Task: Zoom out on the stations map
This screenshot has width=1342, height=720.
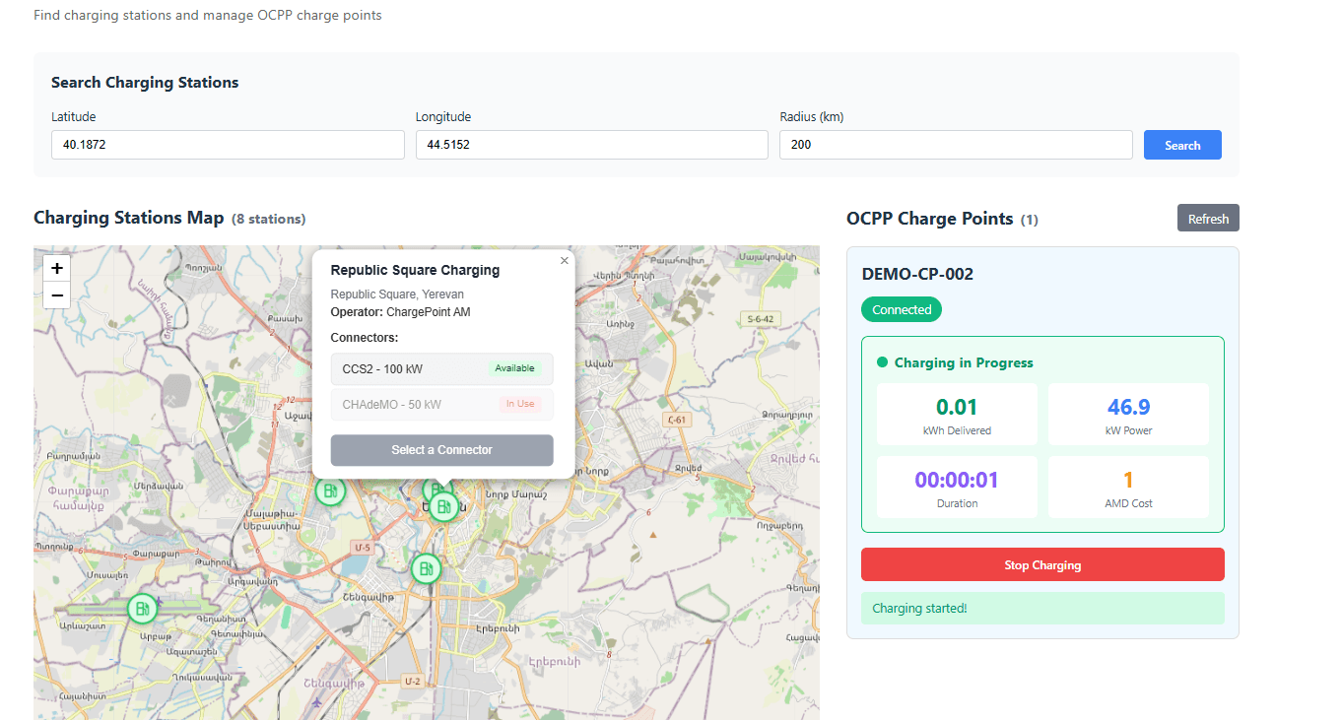Action: 57,295
